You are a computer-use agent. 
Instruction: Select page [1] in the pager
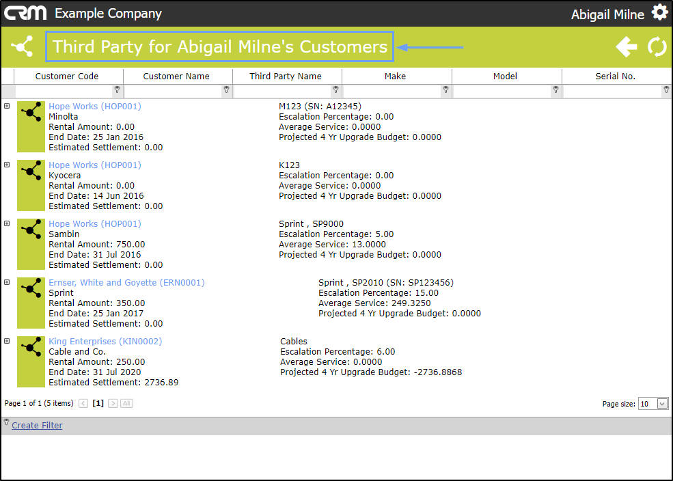tap(98, 403)
